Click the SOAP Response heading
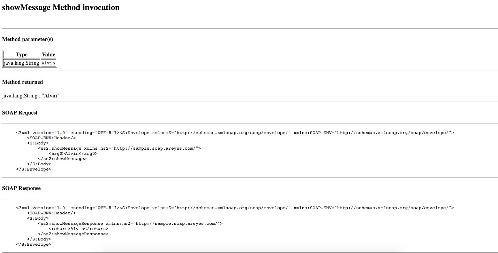This screenshot has width=498, height=253. (22, 188)
